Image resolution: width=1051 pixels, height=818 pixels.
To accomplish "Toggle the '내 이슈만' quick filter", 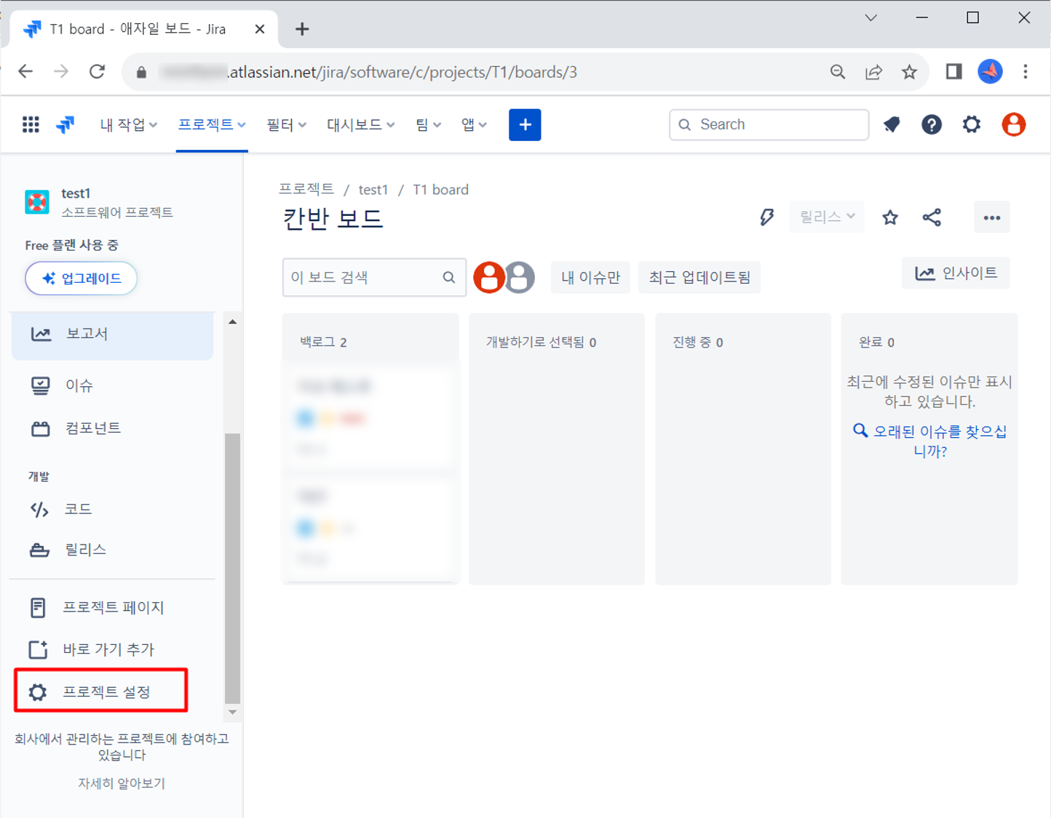I will 590,277.
